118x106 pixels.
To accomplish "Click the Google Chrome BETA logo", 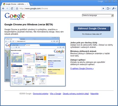I will (15, 16).
